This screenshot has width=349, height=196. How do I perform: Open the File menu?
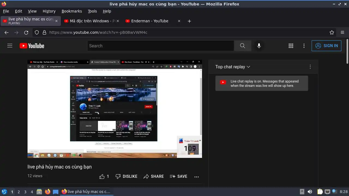(6, 11)
